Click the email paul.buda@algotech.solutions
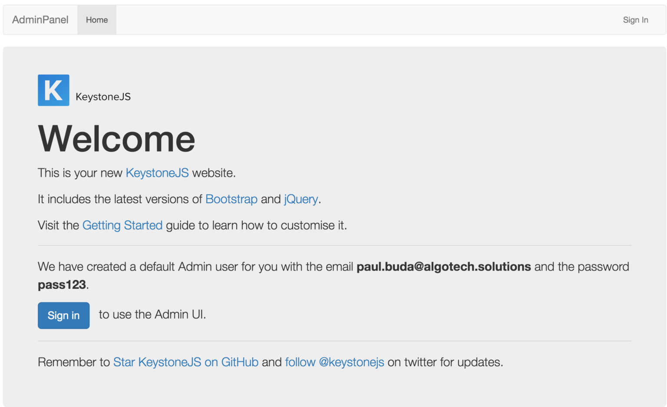This screenshot has height=407, width=667. 444,267
